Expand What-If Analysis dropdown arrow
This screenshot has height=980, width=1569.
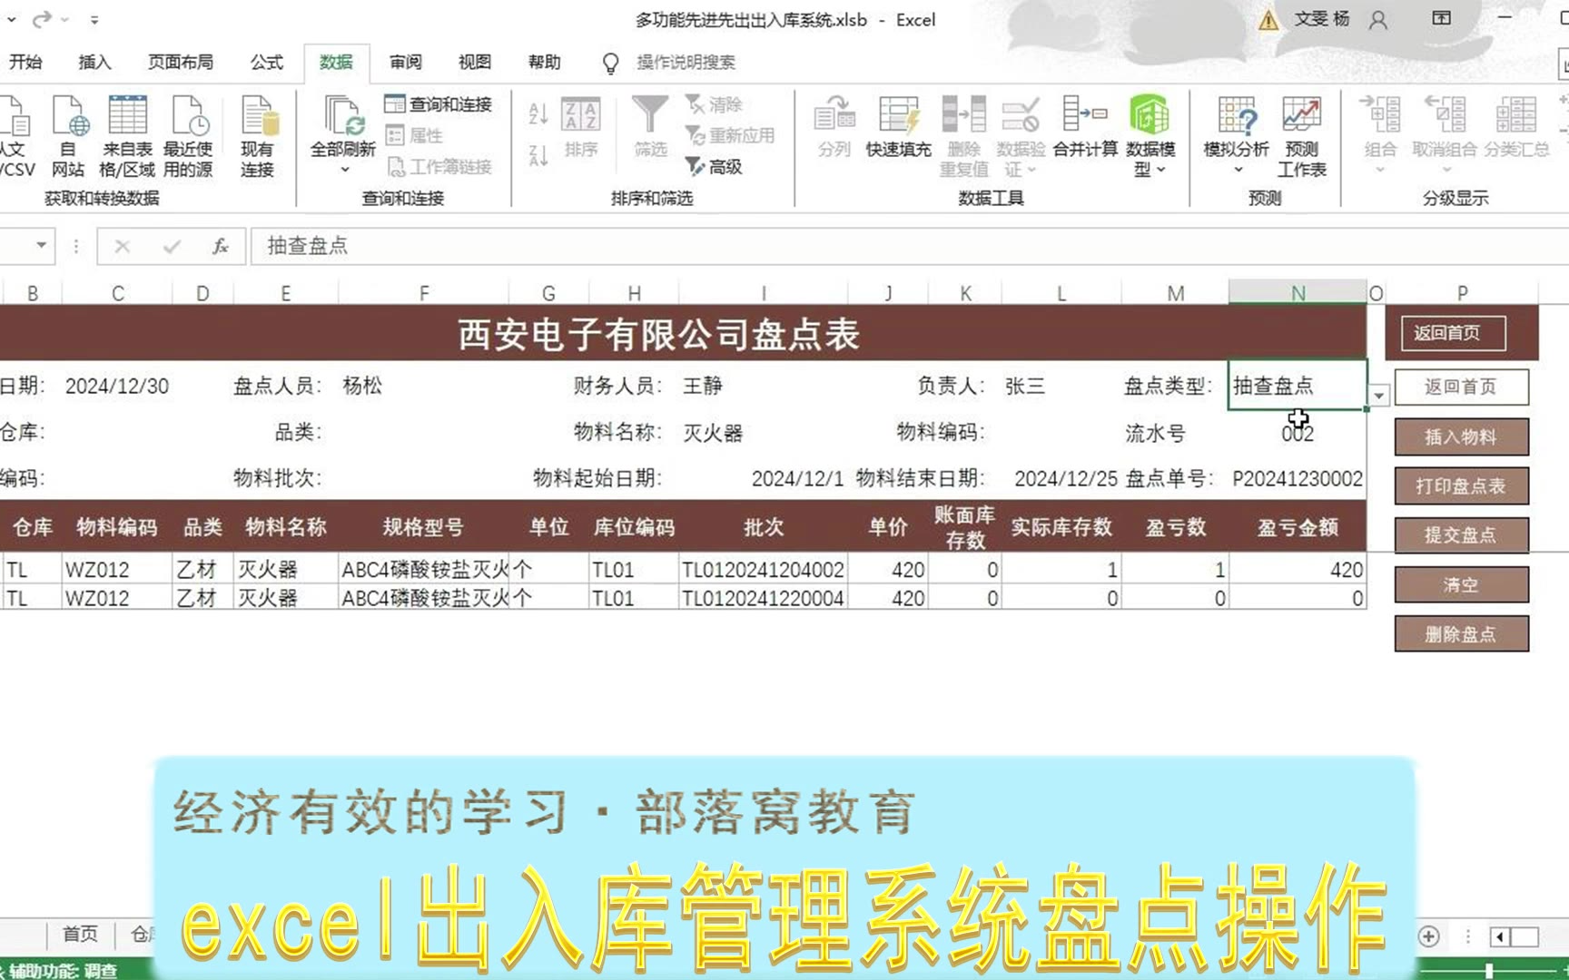(x=1238, y=170)
